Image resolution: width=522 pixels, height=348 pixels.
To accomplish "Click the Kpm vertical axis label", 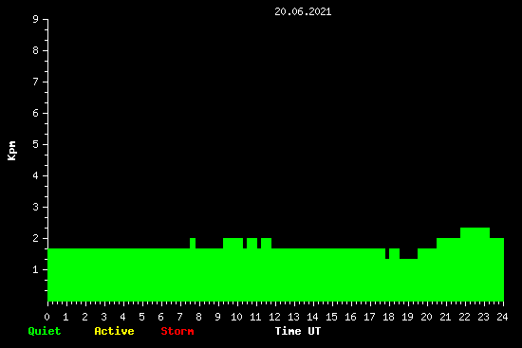I will coord(11,151).
